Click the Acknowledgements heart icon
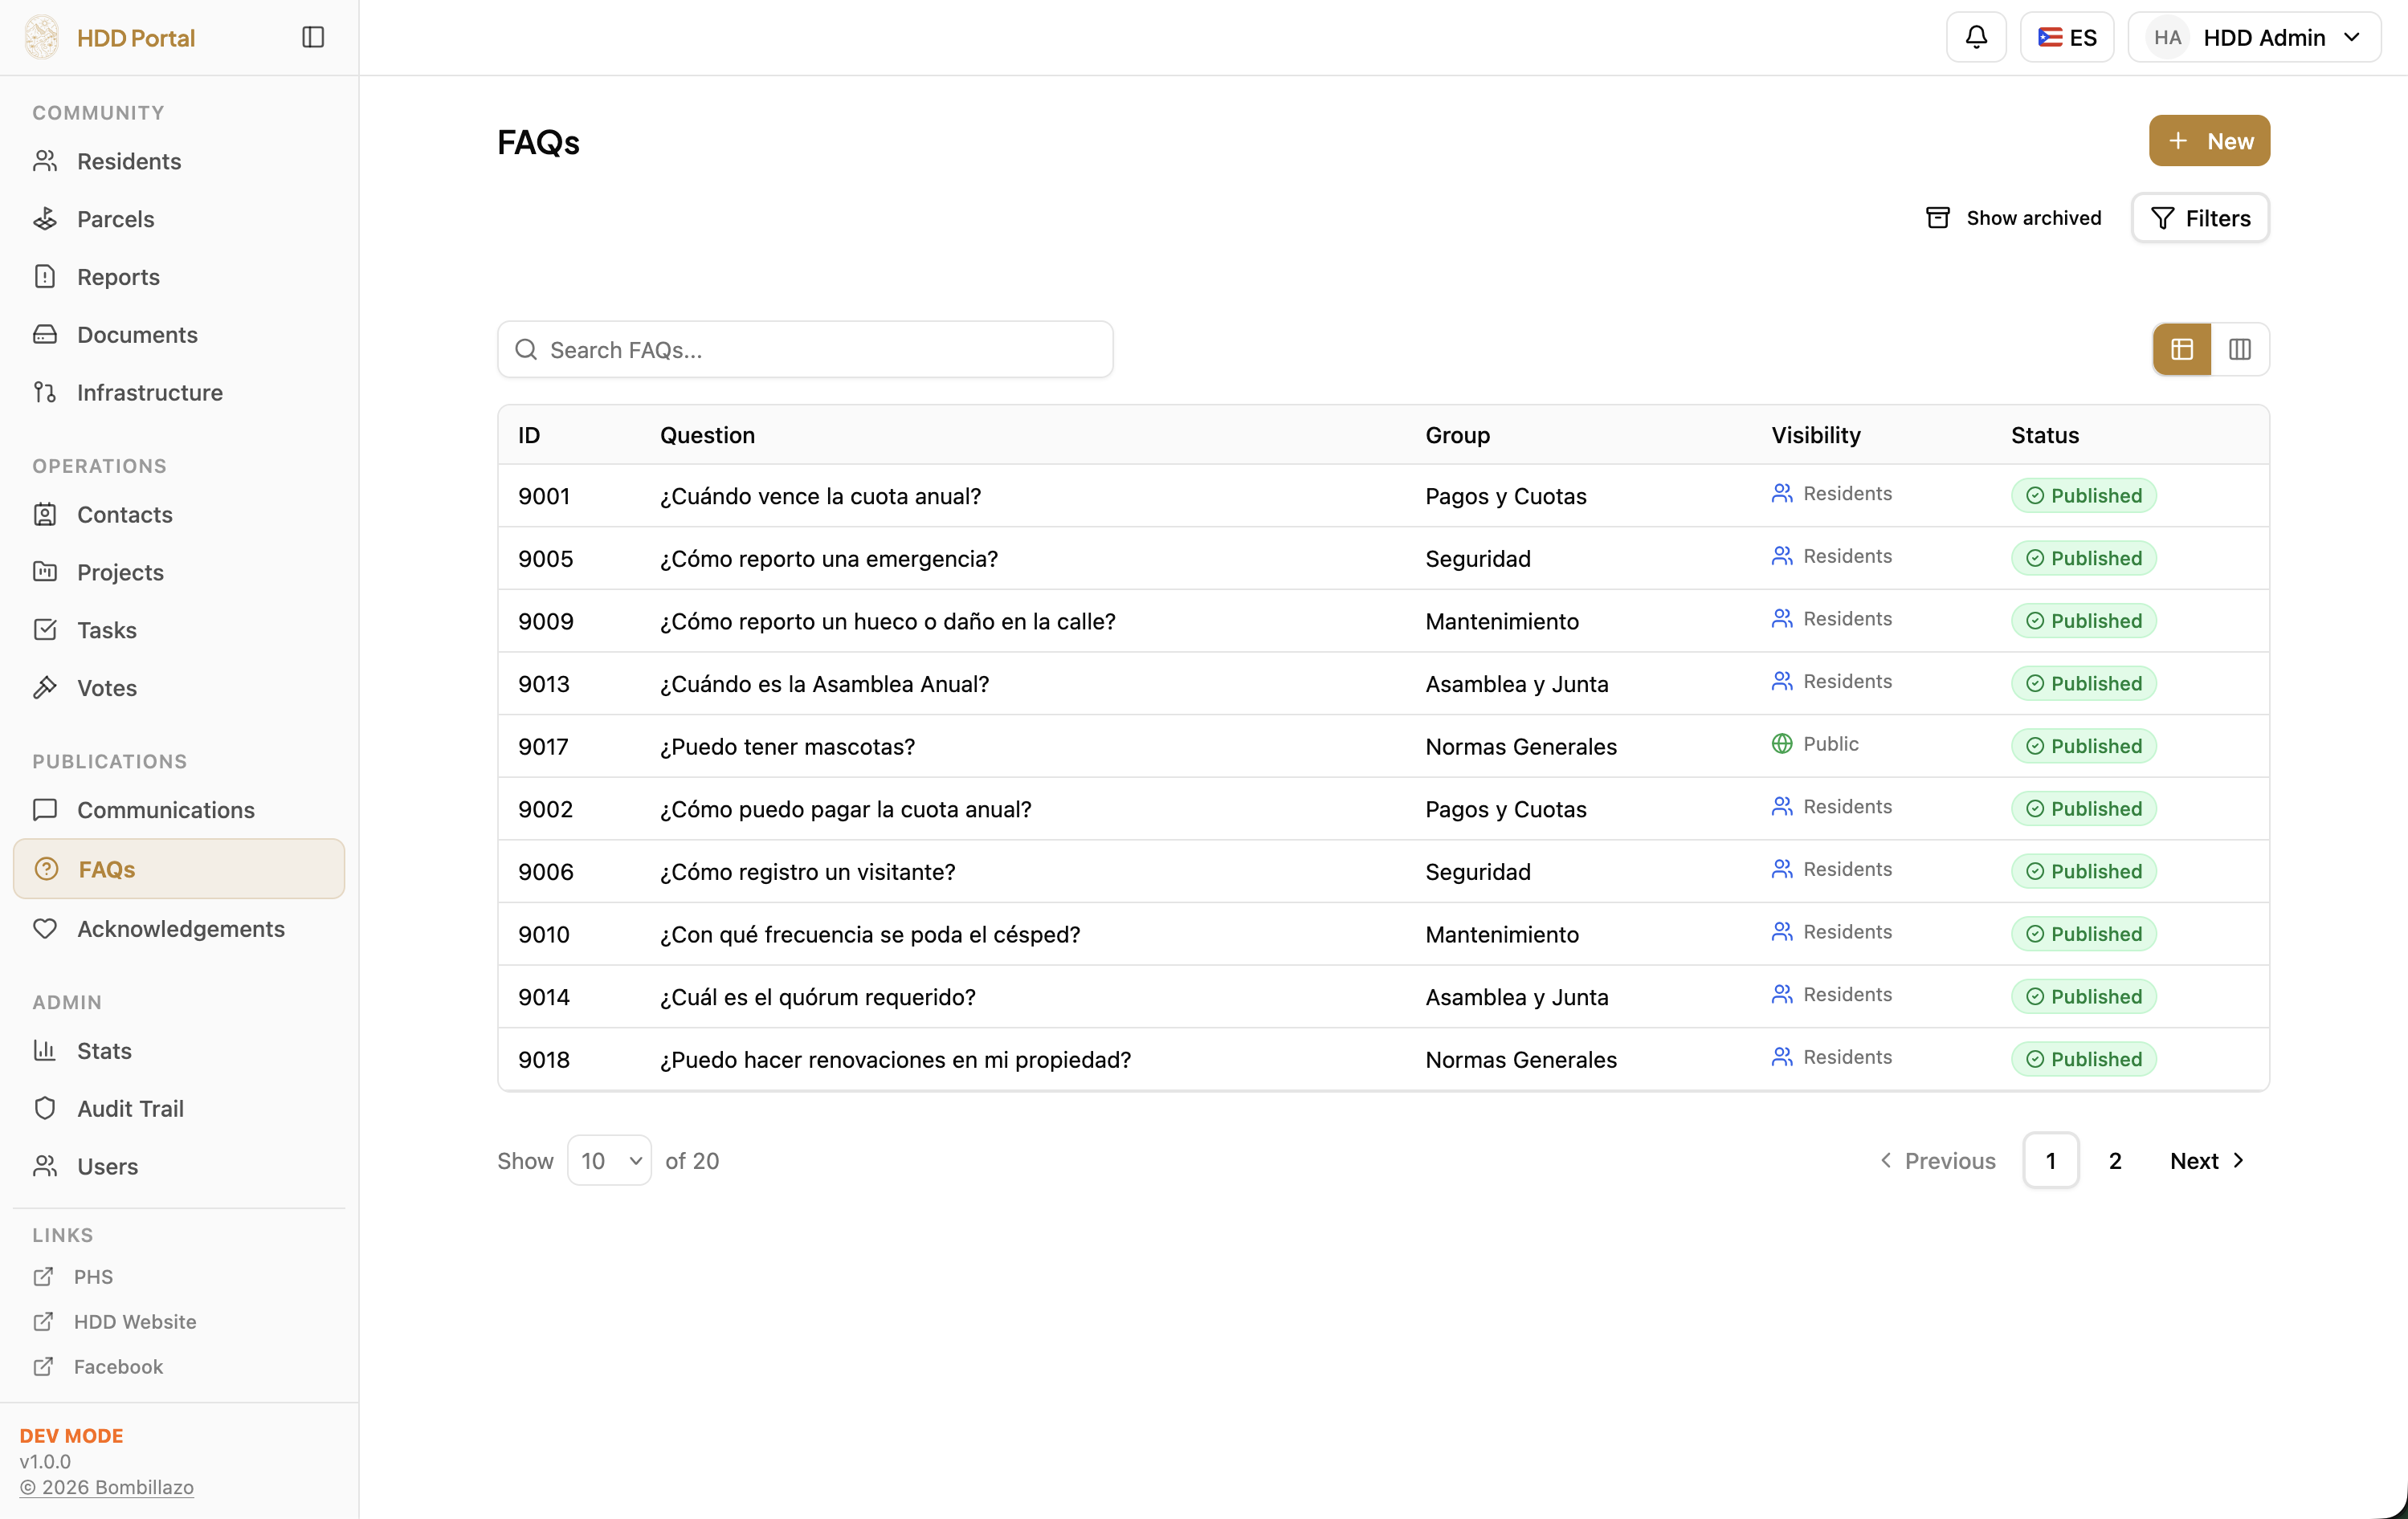The width and height of the screenshot is (2408, 1519). coord(45,928)
